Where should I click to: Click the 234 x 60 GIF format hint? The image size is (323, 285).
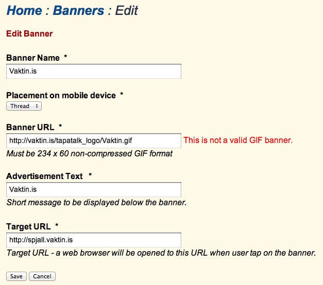pos(89,153)
